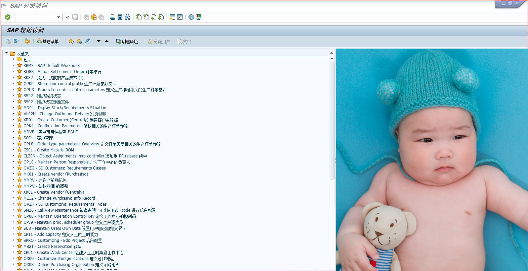
Task: Click the Next Page icon
Action: point(154,17)
